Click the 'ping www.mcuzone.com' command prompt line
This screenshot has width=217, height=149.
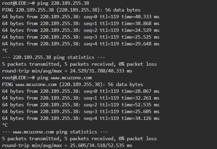click(47, 78)
